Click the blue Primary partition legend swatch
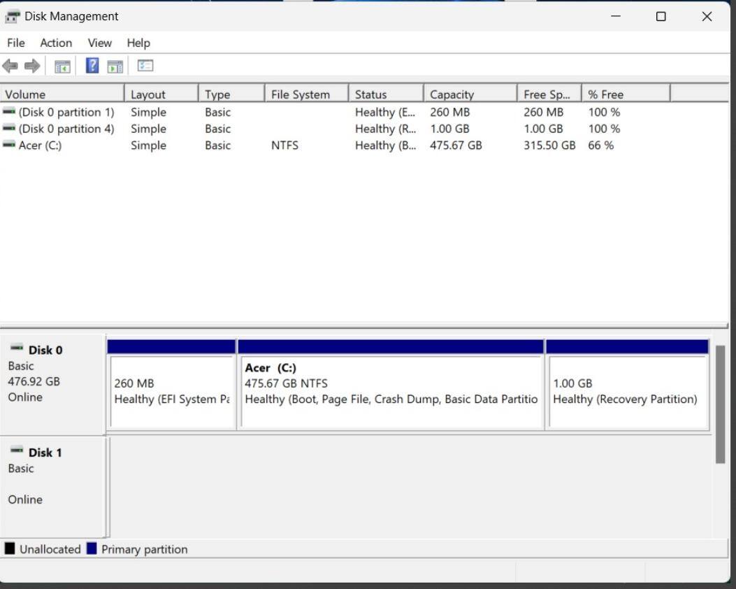Viewport: 736px width, 589px height. tap(92, 549)
